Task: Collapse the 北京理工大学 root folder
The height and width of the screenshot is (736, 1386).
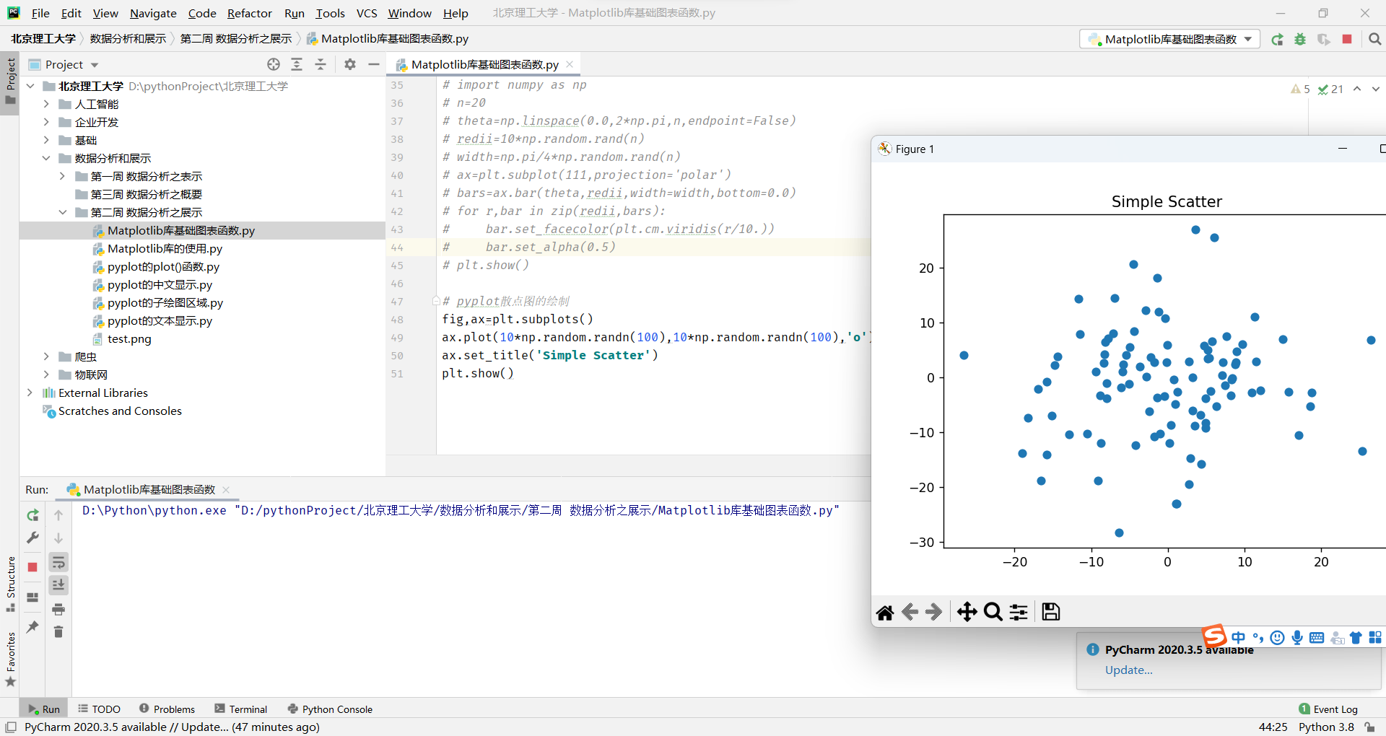Action: [x=30, y=86]
